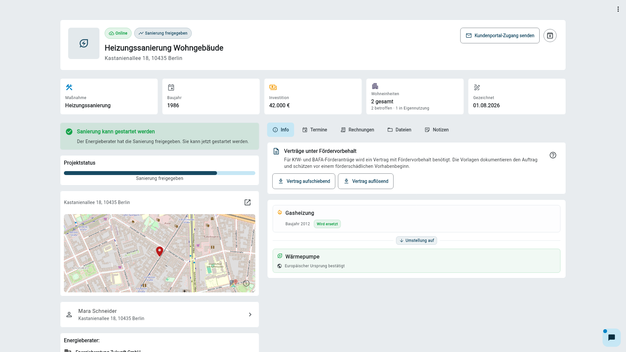This screenshot has height=352, width=626.
Task: Click the Online status chip
Action: [x=118, y=33]
